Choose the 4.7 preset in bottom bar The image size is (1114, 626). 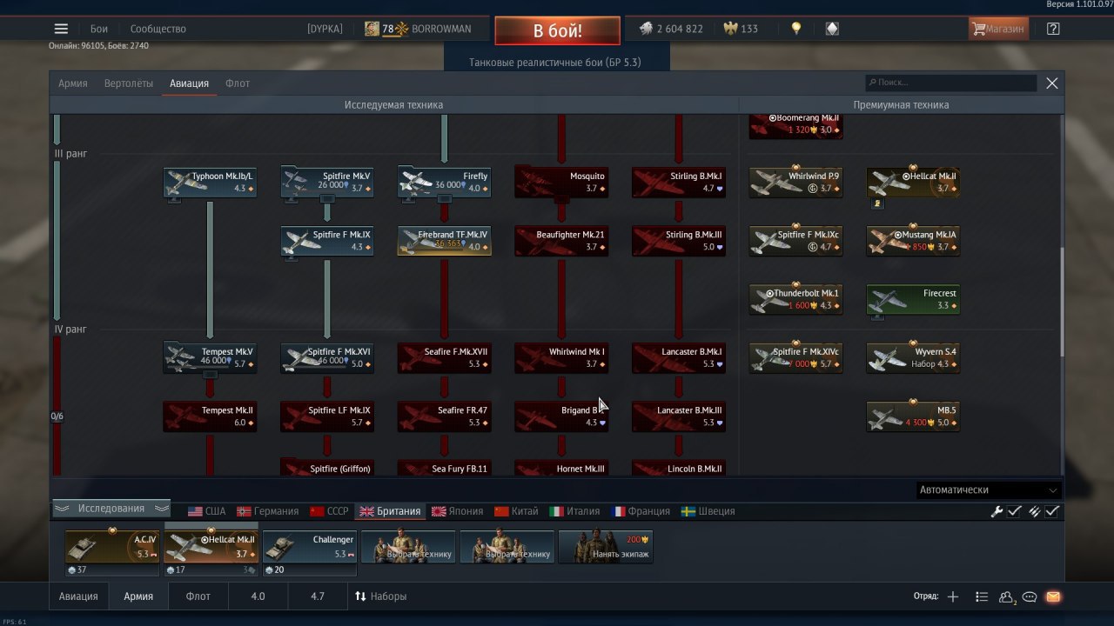[318, 596]
